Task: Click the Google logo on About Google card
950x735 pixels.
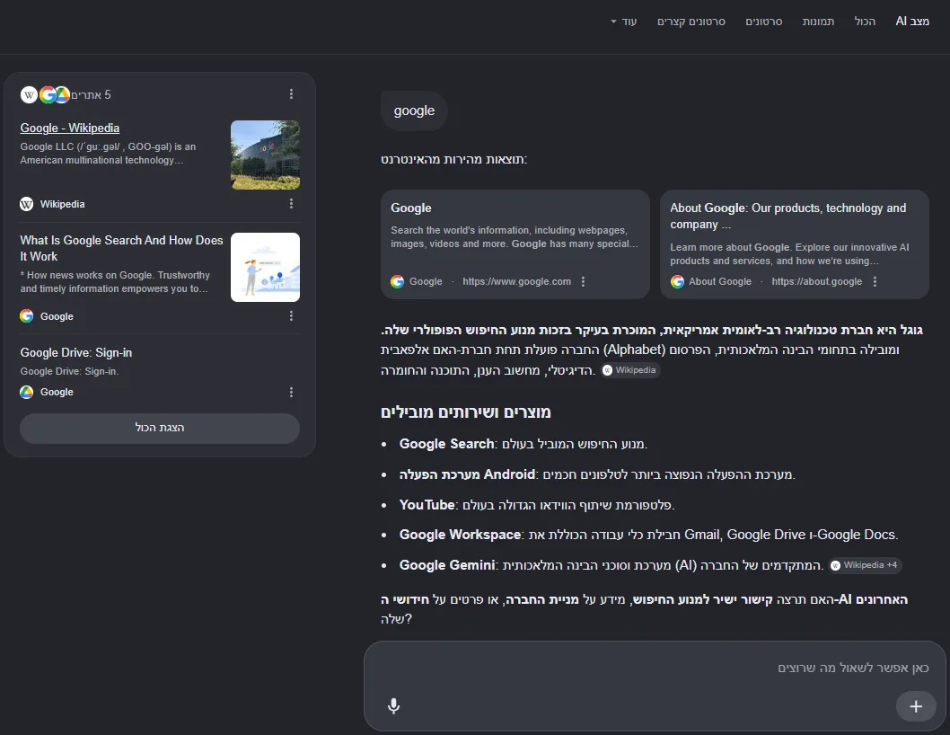Action: tap(677, 281)
